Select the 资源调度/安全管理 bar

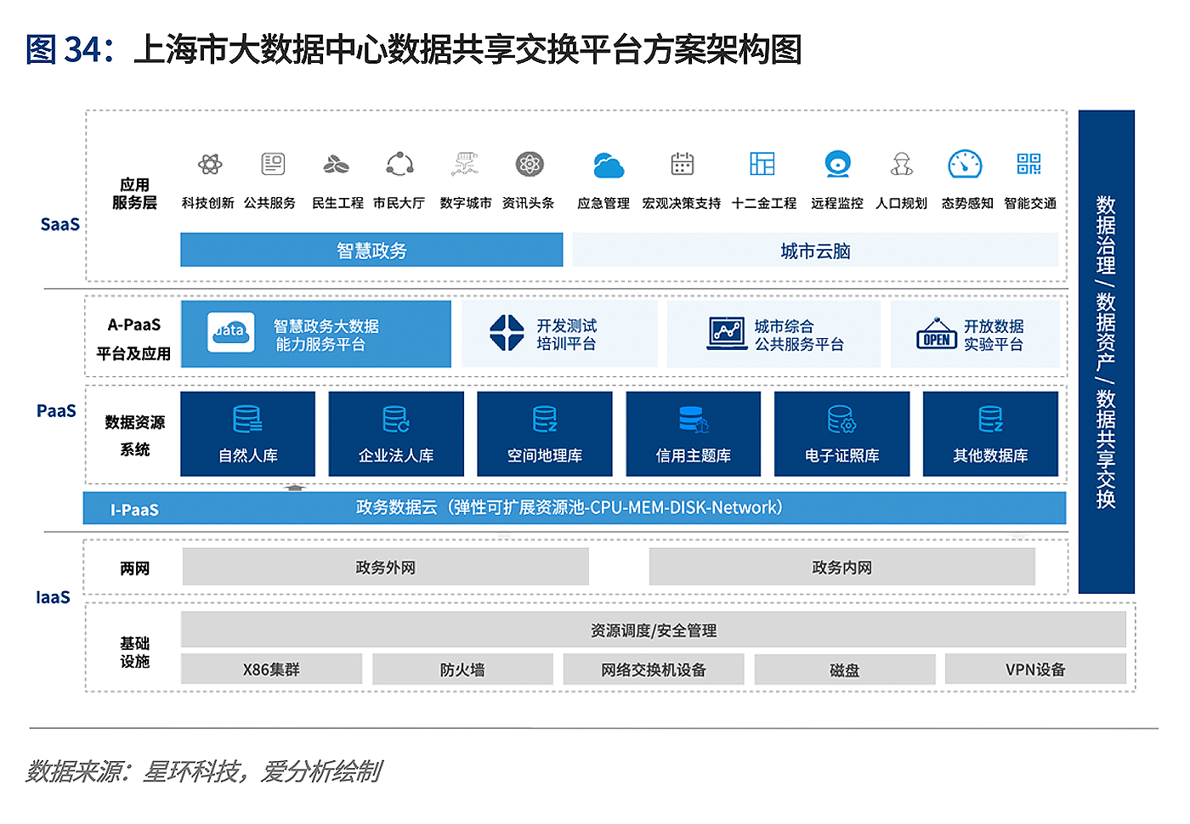654,630
